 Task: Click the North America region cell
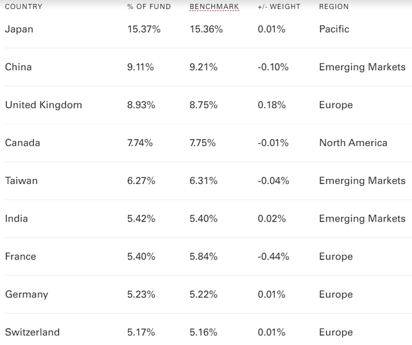353,143
